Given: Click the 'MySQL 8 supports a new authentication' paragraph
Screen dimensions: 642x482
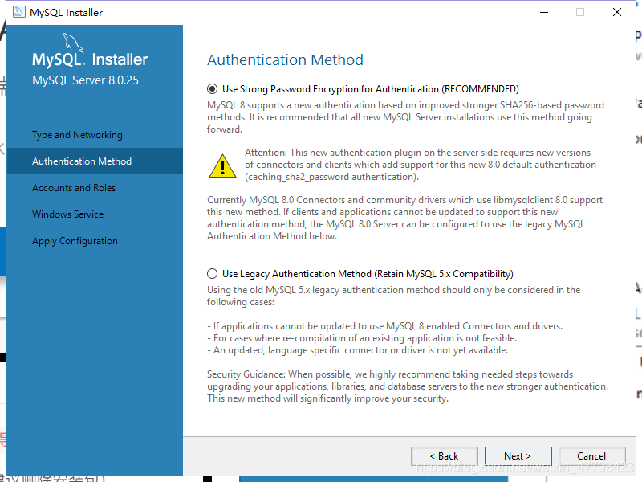Looking at the screenshot, I should (405, 117).
